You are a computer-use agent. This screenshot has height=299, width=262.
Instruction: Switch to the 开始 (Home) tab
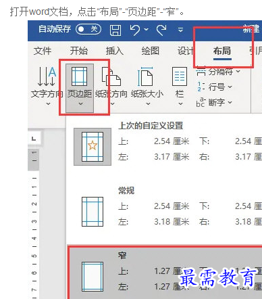[78, 51]
